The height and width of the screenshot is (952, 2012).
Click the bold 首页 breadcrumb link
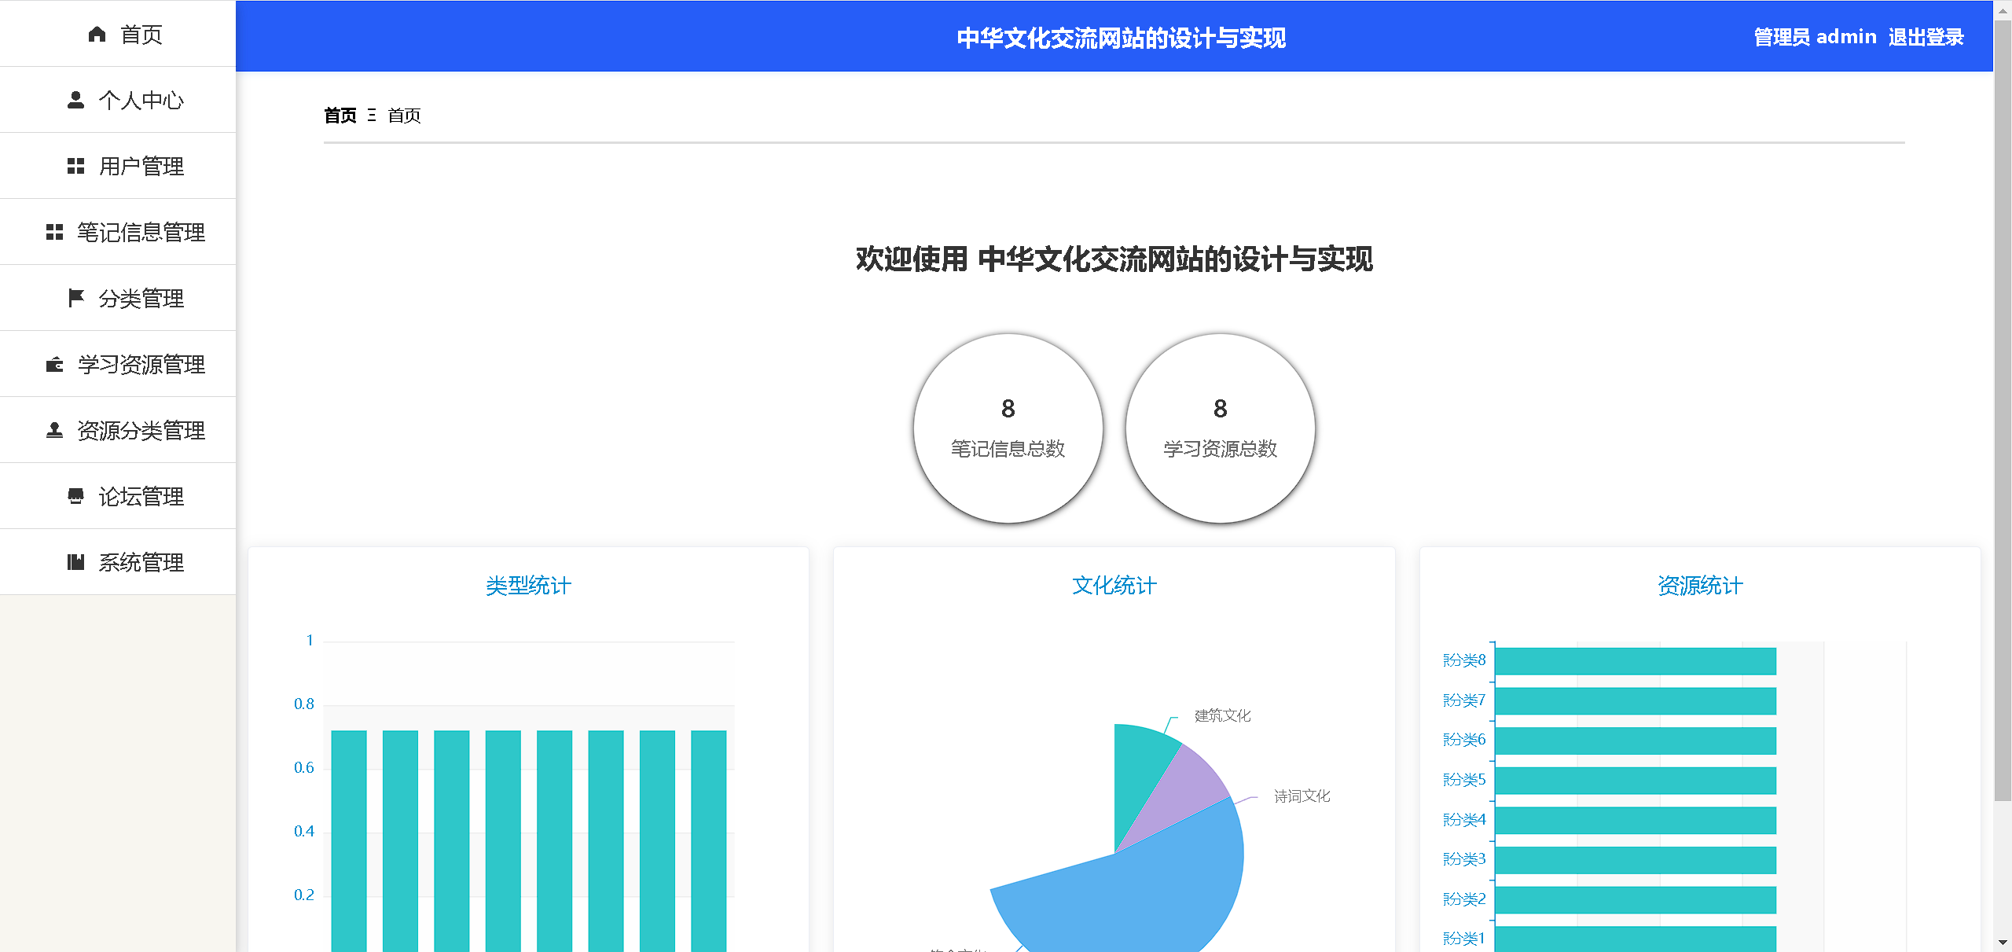point(340,116)
